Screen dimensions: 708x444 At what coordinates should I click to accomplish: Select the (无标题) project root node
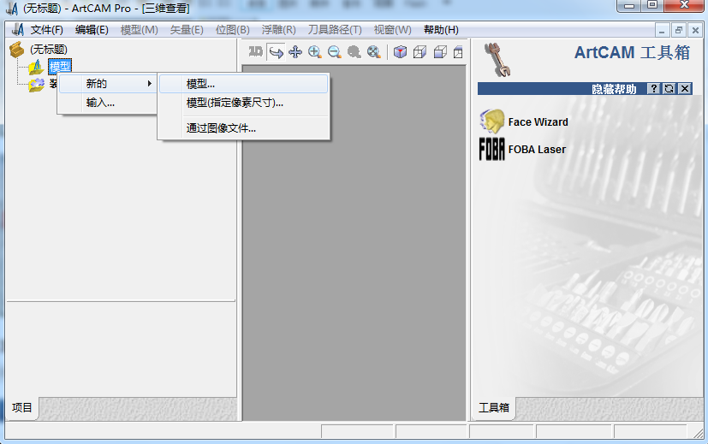coord(48,49)
